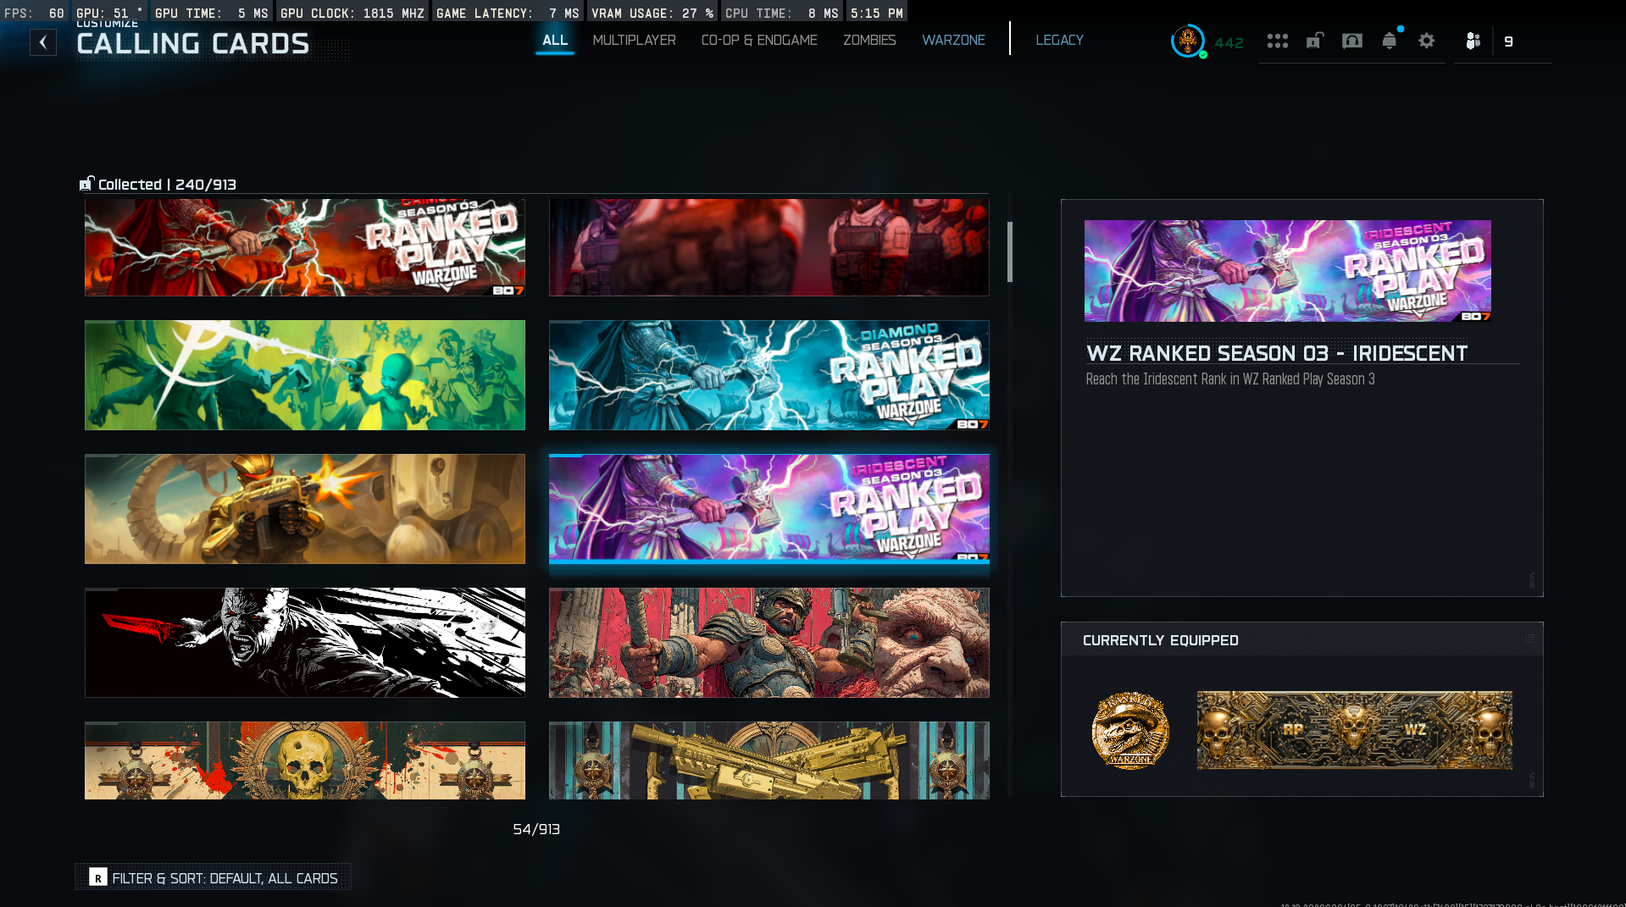
Task: Click the calling card list scrollbar
Action: [1010, 252]
